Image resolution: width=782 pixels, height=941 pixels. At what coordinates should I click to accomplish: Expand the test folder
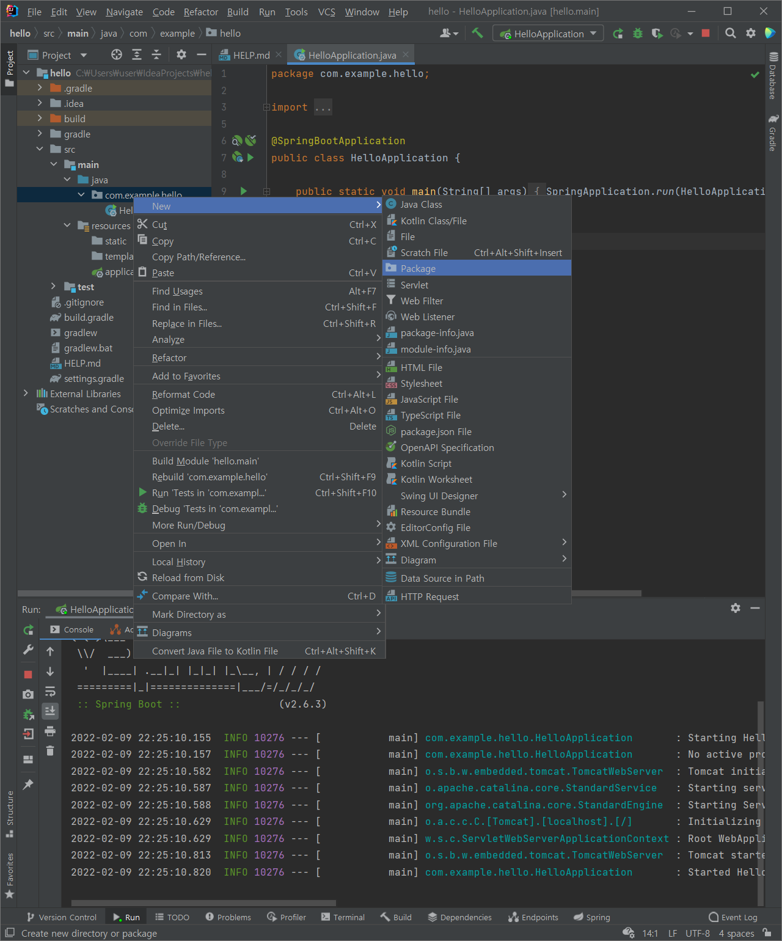point(53,287)
